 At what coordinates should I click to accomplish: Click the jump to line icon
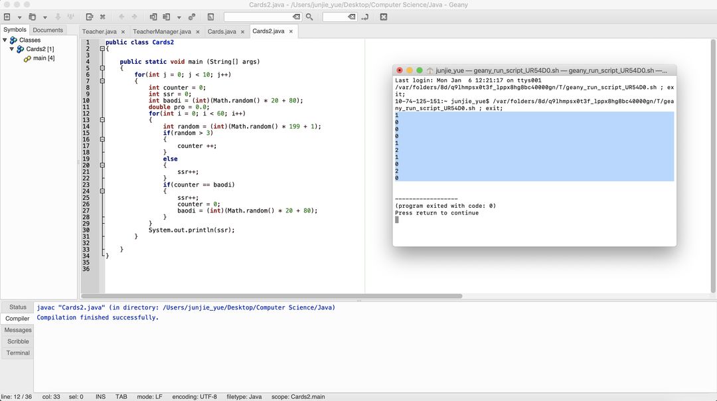pyautogui.click(x=365, y=17)
